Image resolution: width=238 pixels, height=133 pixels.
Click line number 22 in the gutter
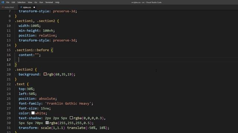coord(9,84)
